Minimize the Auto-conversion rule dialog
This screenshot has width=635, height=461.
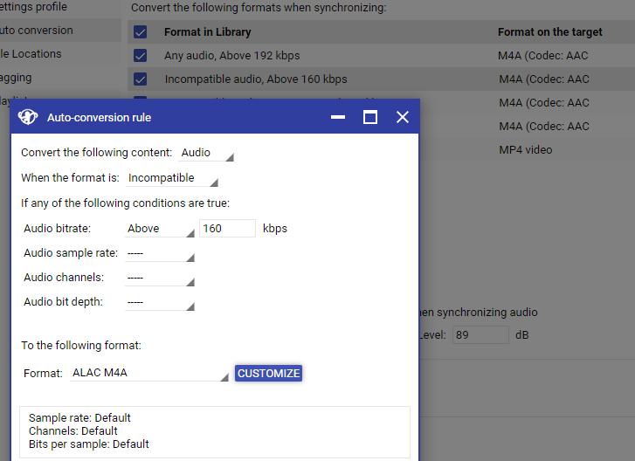click(x=338, y=117)
